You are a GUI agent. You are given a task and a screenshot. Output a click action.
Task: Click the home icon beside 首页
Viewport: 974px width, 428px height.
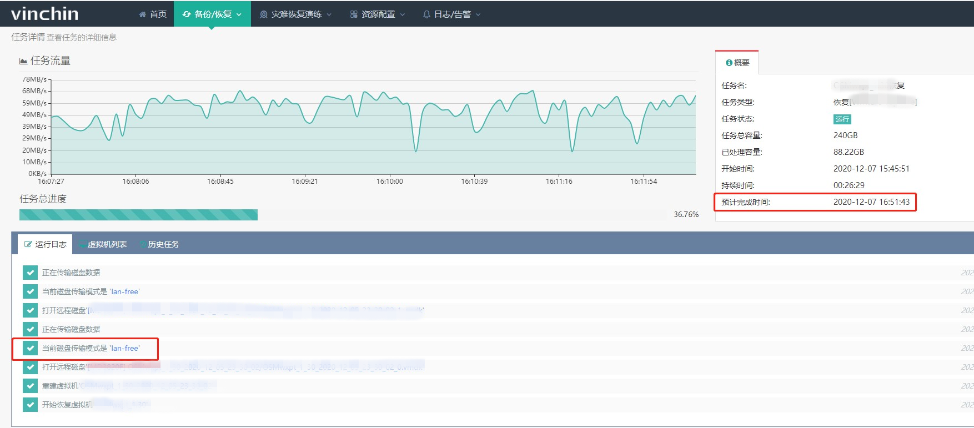(143, 14)
